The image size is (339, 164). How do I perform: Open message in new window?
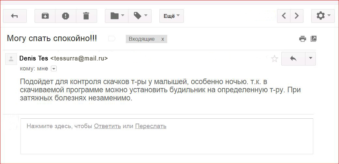tap(313, 39)
